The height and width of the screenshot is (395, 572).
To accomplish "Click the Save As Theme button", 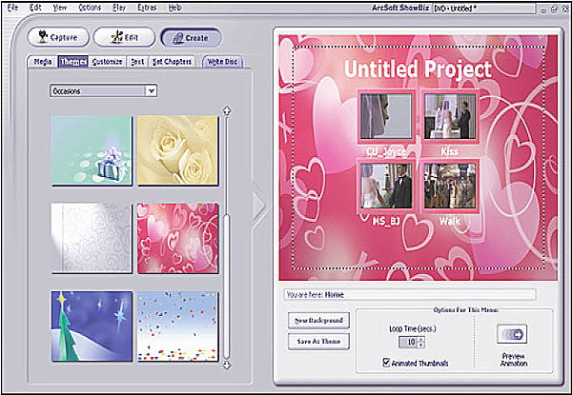I will (320, 341).
